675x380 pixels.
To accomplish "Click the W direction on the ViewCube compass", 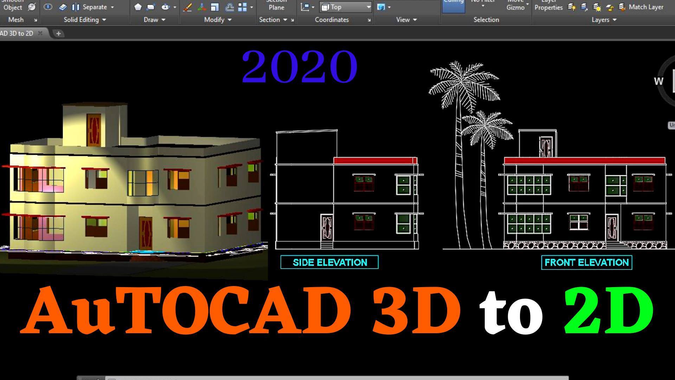I will 658,81.
